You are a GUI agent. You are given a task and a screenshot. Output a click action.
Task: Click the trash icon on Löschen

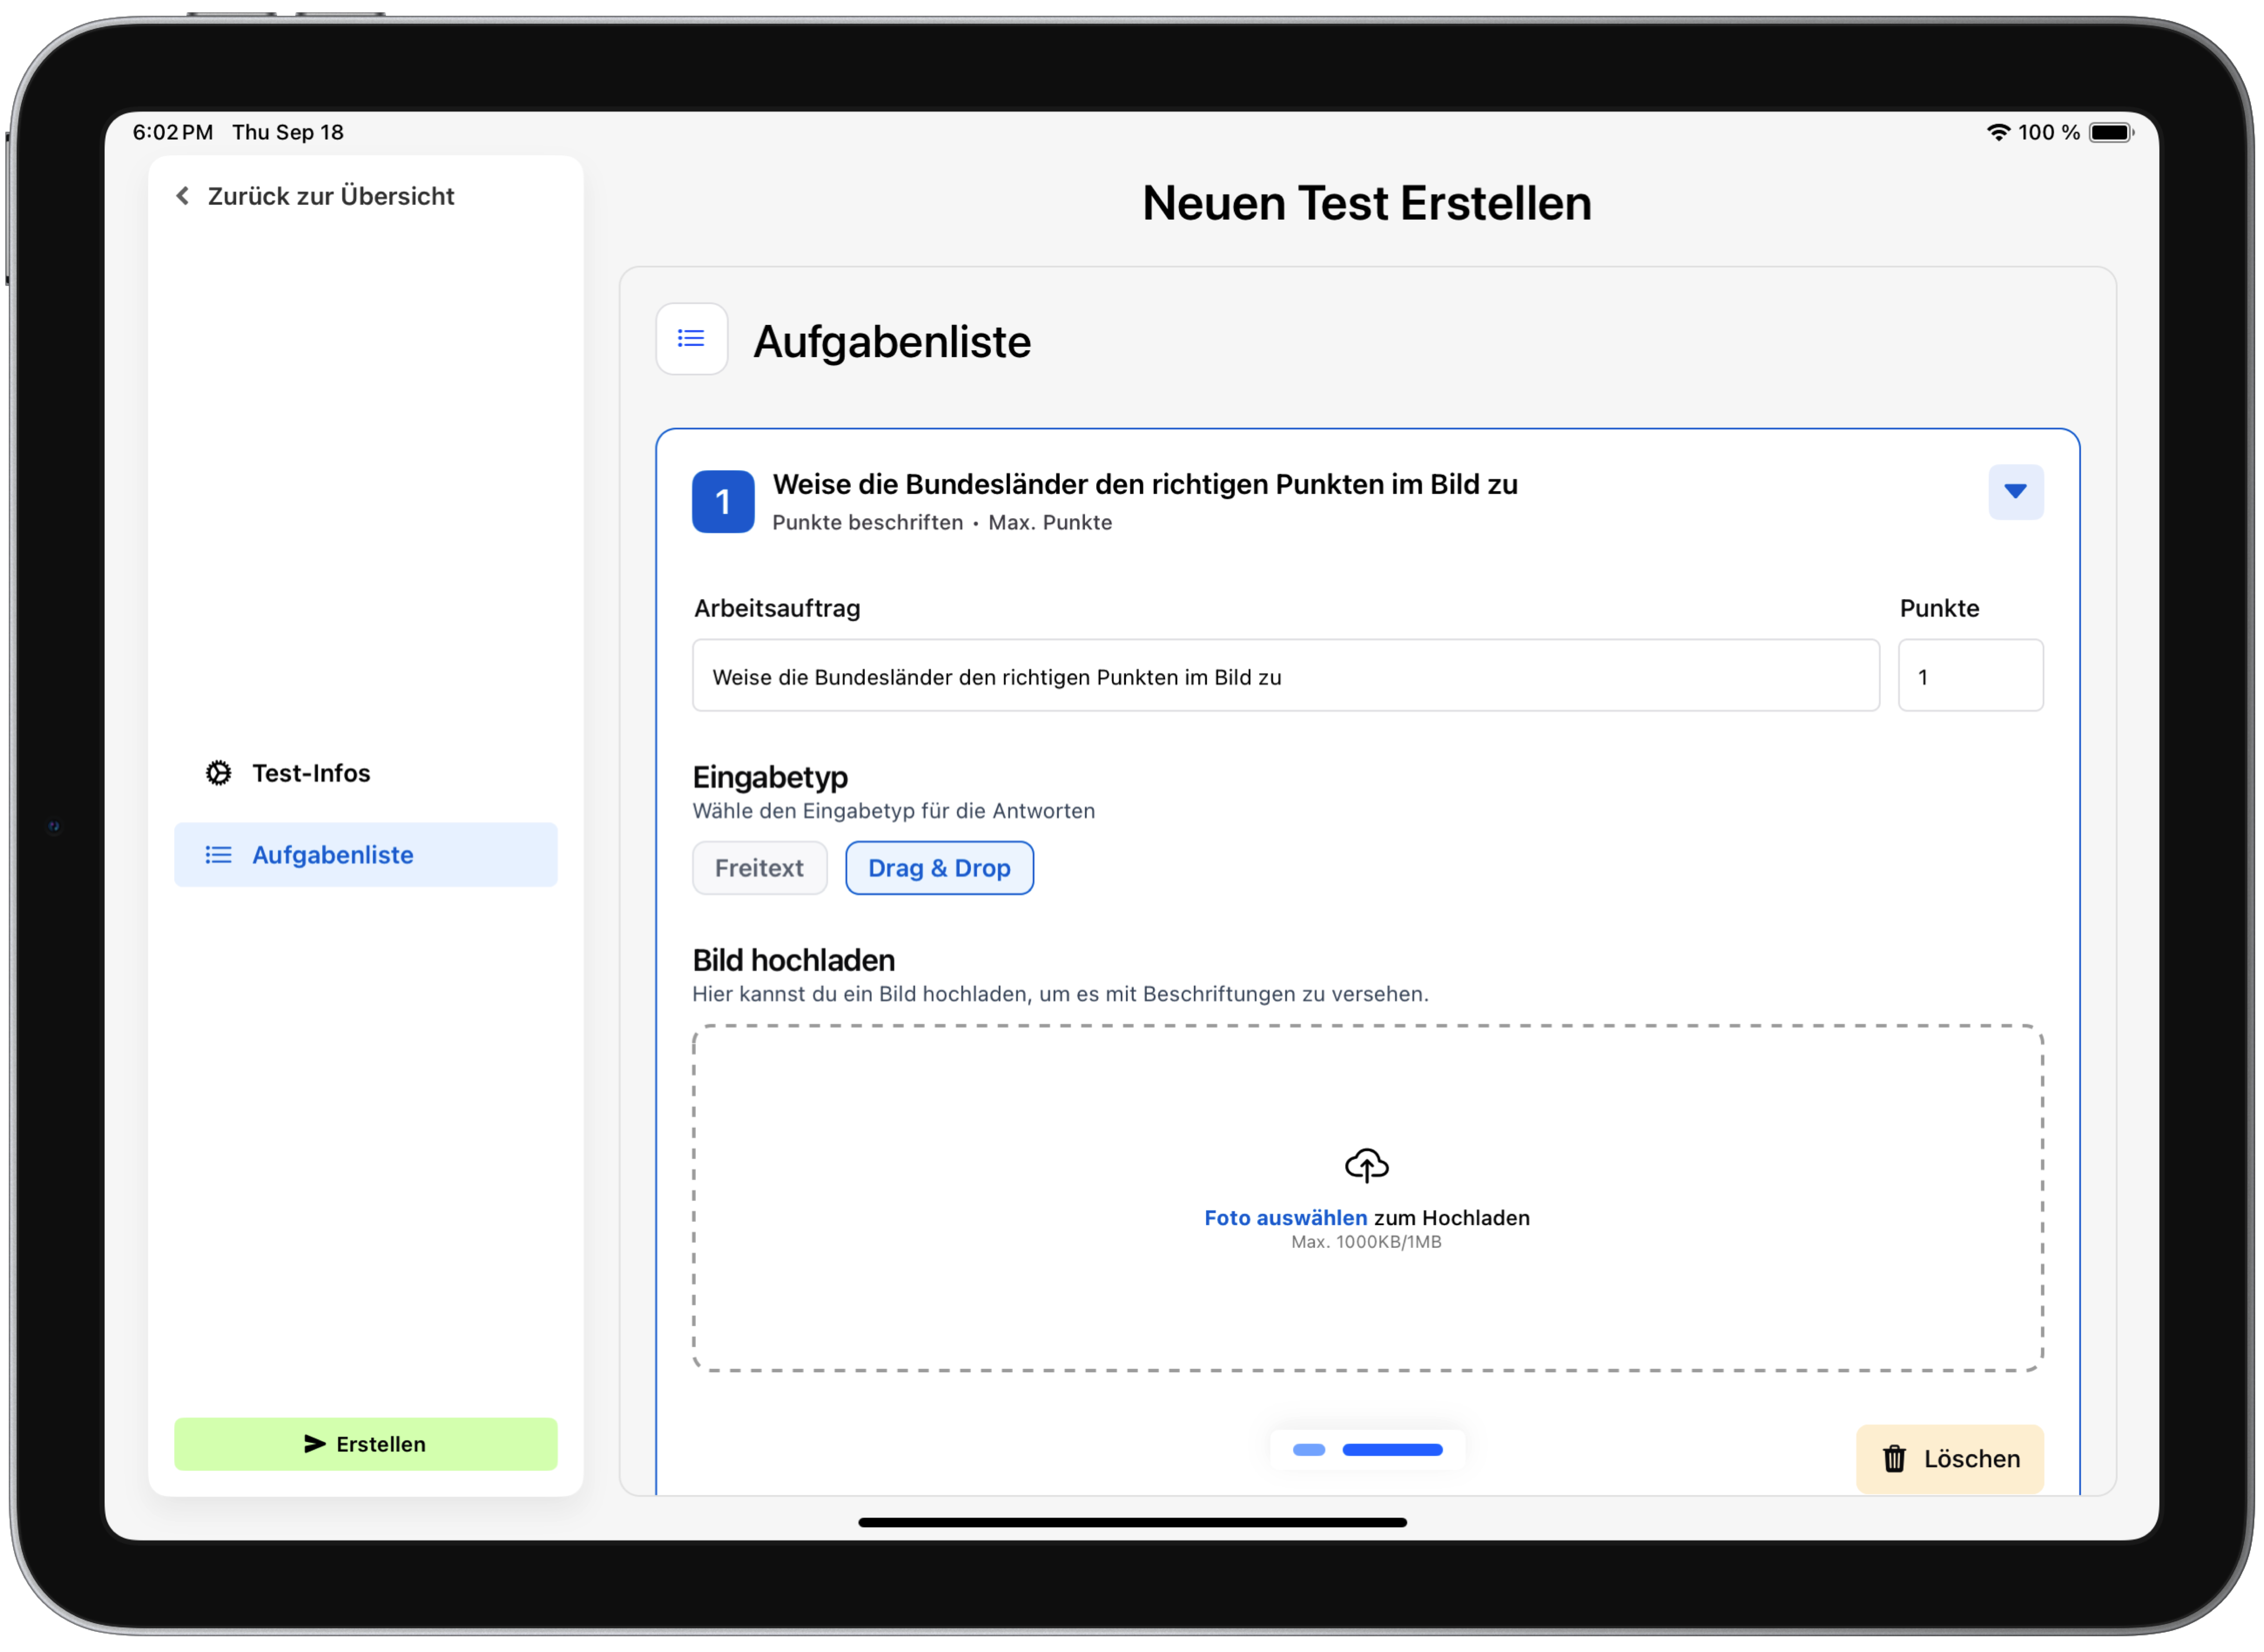(x=1894, y=1459)
